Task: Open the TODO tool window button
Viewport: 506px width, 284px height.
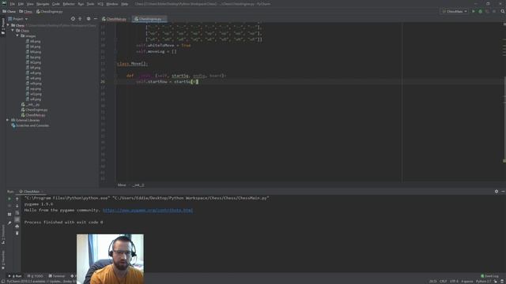Action: tap(35, 276)
